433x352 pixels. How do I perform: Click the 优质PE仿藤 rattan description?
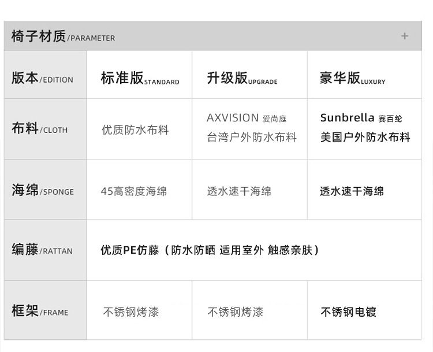(210, 250)
